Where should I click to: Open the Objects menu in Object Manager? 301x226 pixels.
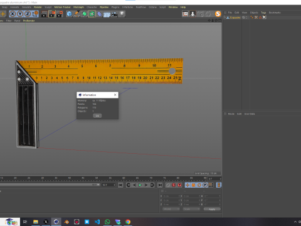[254, 13]
